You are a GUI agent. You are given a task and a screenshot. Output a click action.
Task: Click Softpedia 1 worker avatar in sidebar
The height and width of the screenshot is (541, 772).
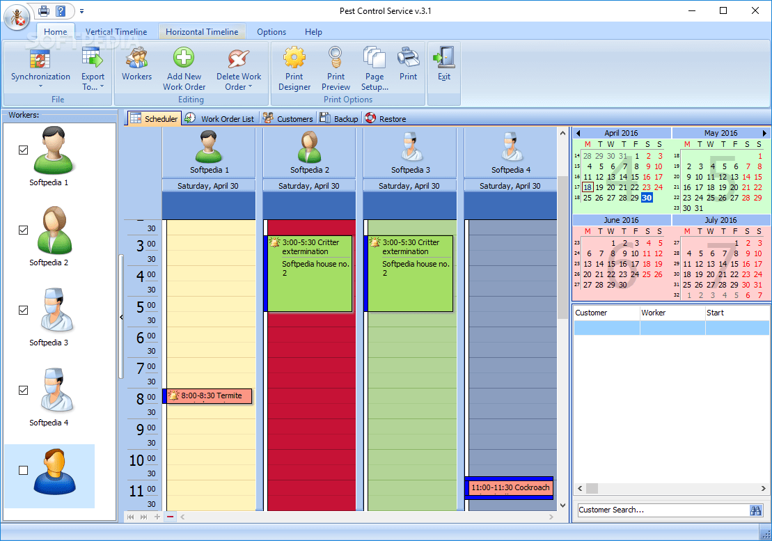[x=54, y=150]
